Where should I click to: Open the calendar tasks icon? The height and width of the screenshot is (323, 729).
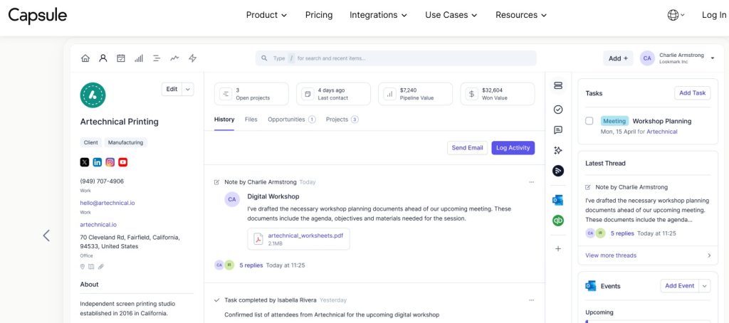point(121,58)
